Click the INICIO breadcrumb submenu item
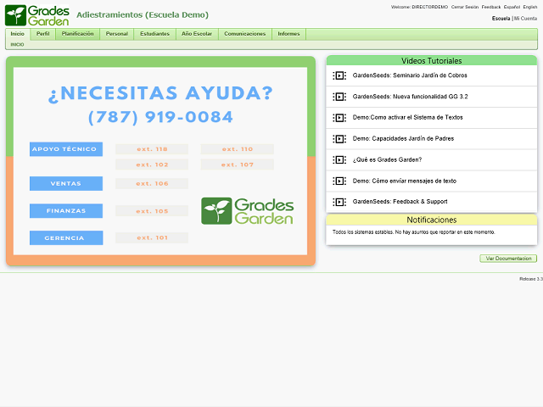 [x=17, y=45]
